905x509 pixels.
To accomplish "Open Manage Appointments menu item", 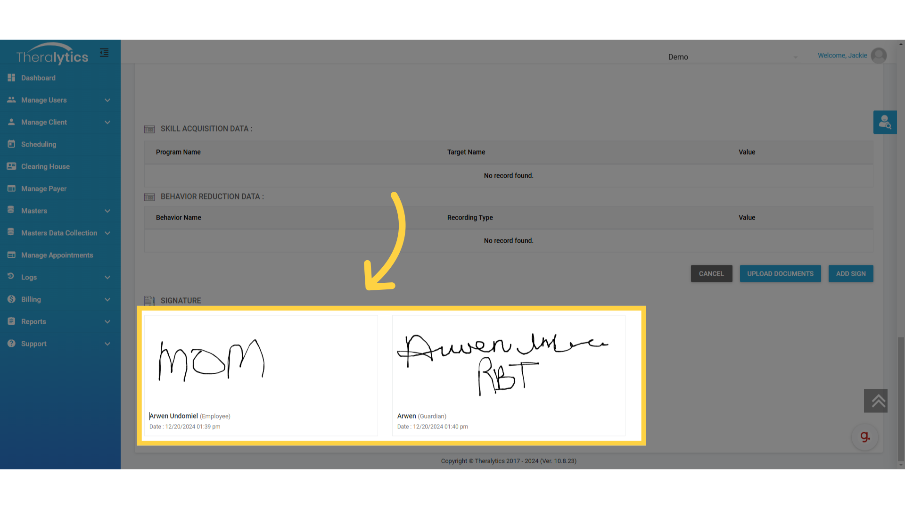I will click(x=57, y=255).
